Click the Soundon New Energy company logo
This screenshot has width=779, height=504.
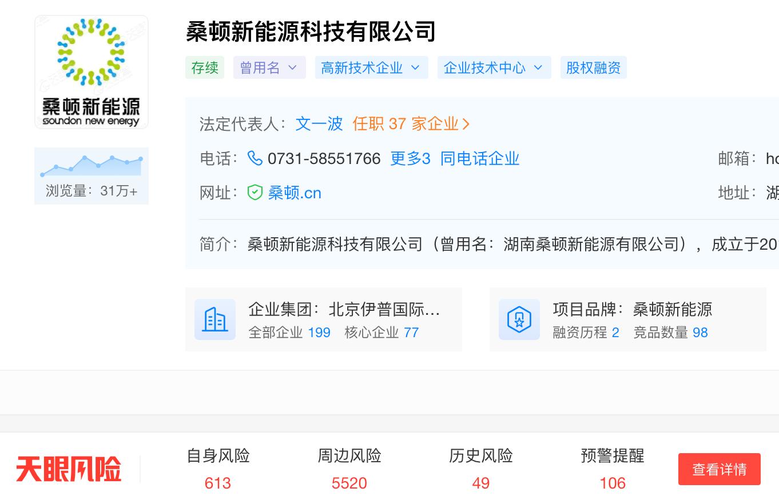point(92,72)
